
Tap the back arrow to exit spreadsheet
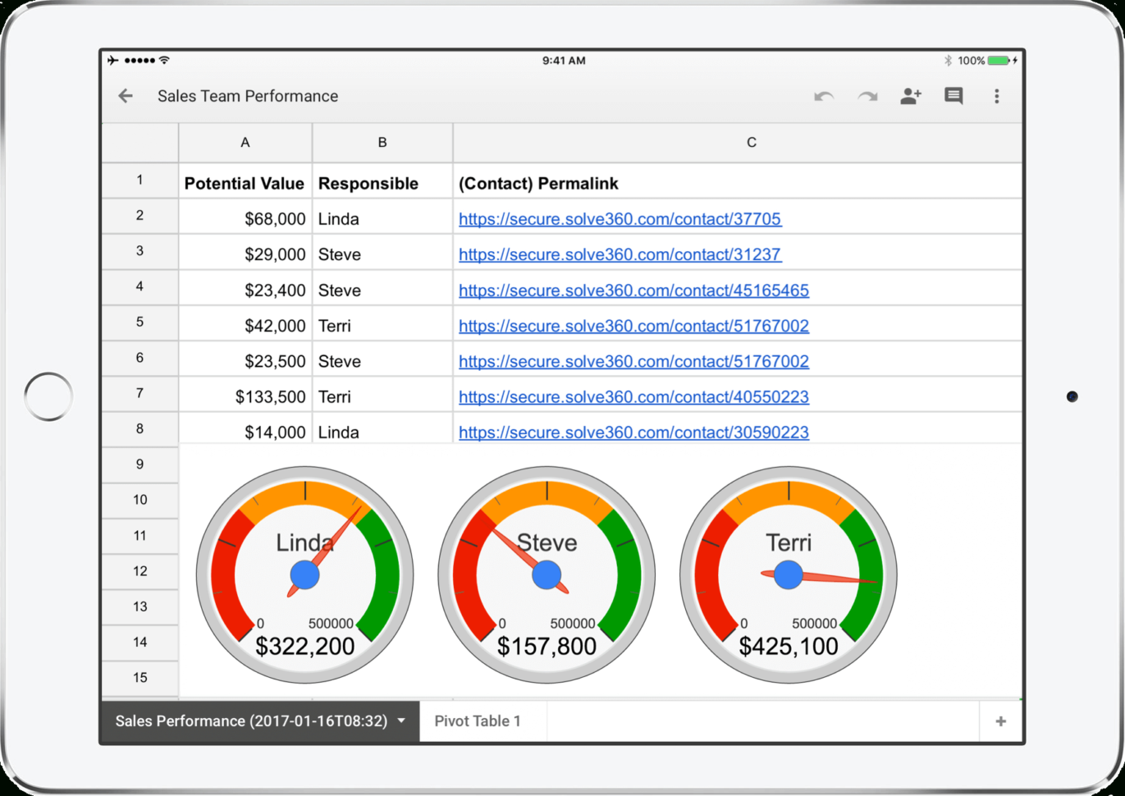tap(125, 95)
